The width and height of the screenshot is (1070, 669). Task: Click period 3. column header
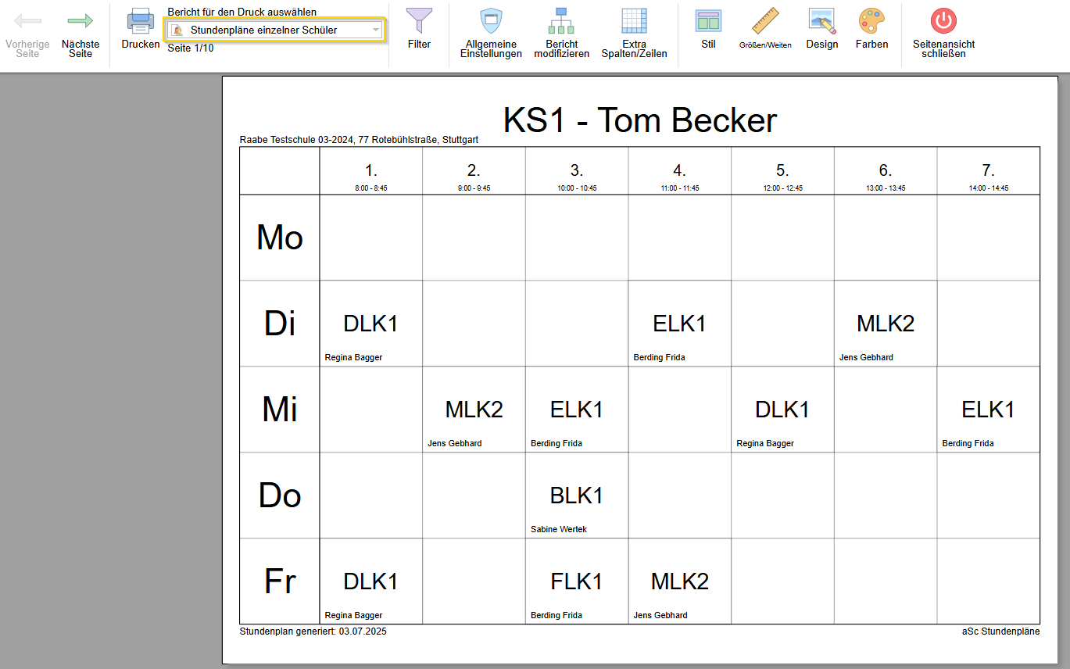pos(577,171)
